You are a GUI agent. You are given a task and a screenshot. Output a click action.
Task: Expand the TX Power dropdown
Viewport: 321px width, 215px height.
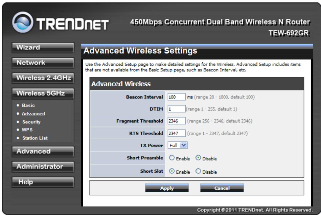click(178, 145)
